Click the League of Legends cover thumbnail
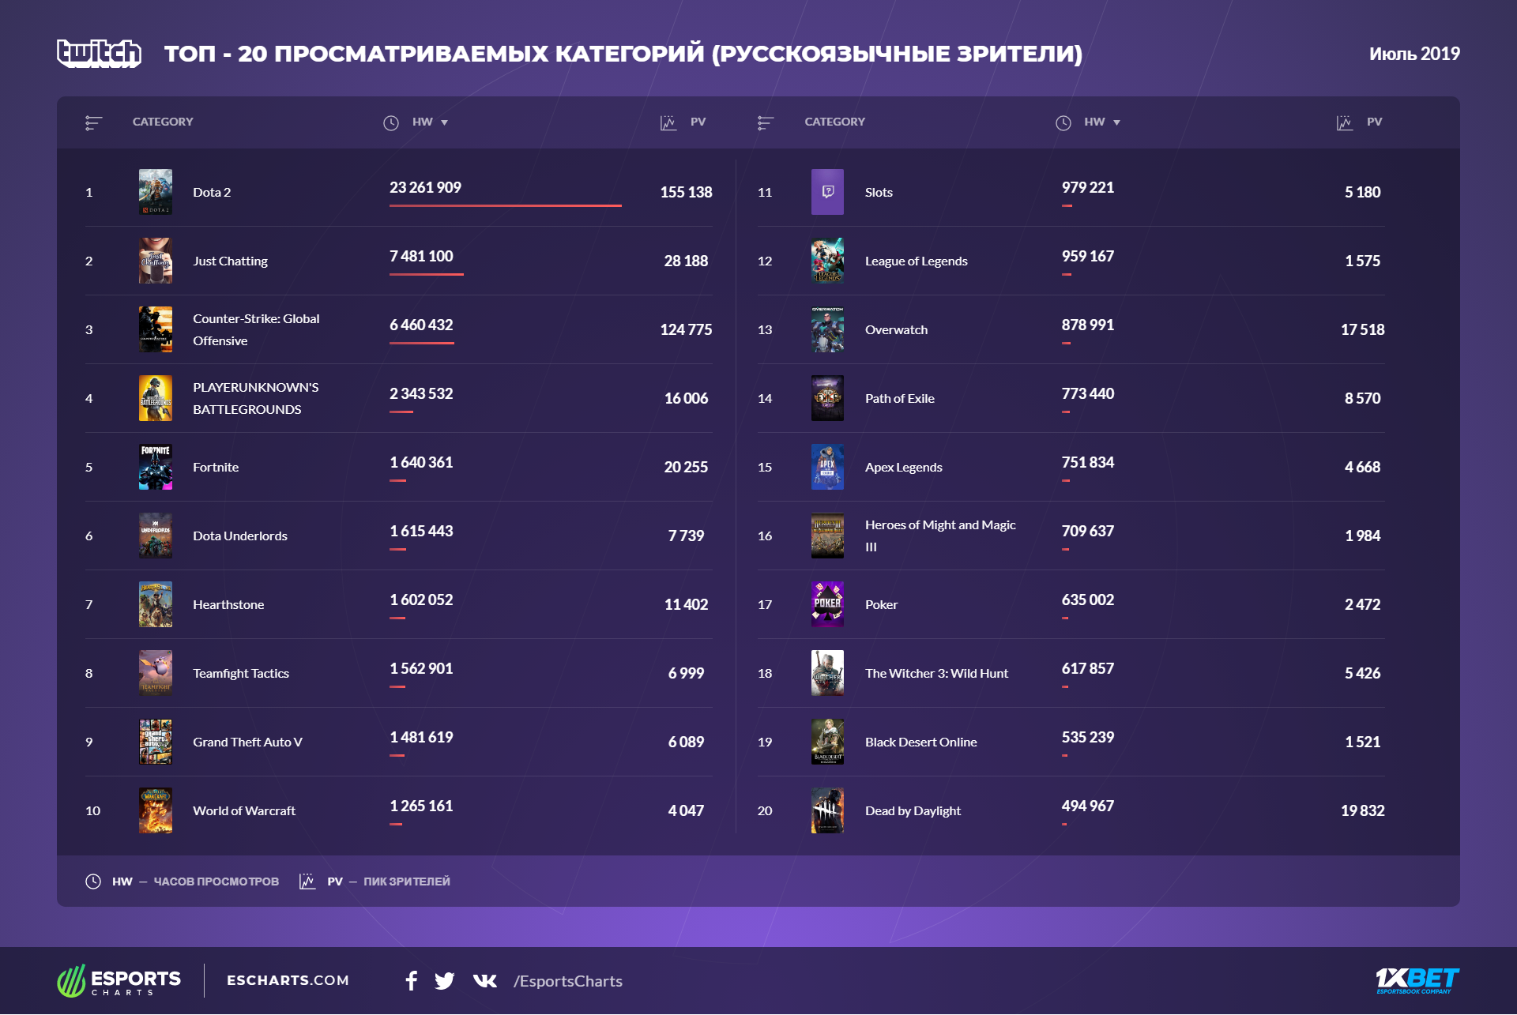Screen dimensions: 1517x1015 tap(827, 261)
